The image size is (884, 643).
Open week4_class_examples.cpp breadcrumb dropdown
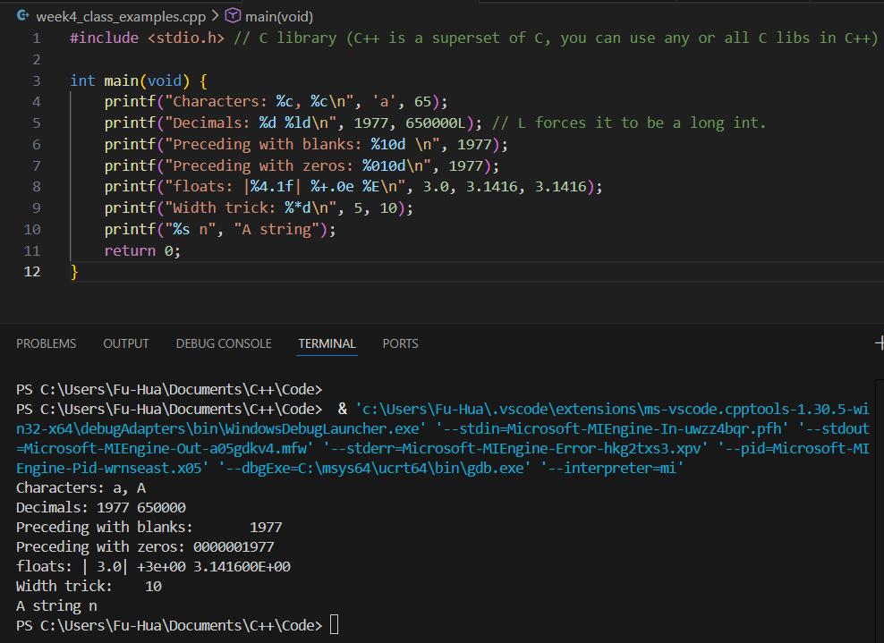coord(121,17)
